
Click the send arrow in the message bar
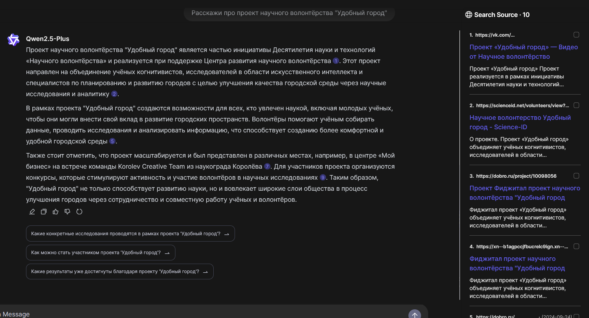click(x=414, y=314)
